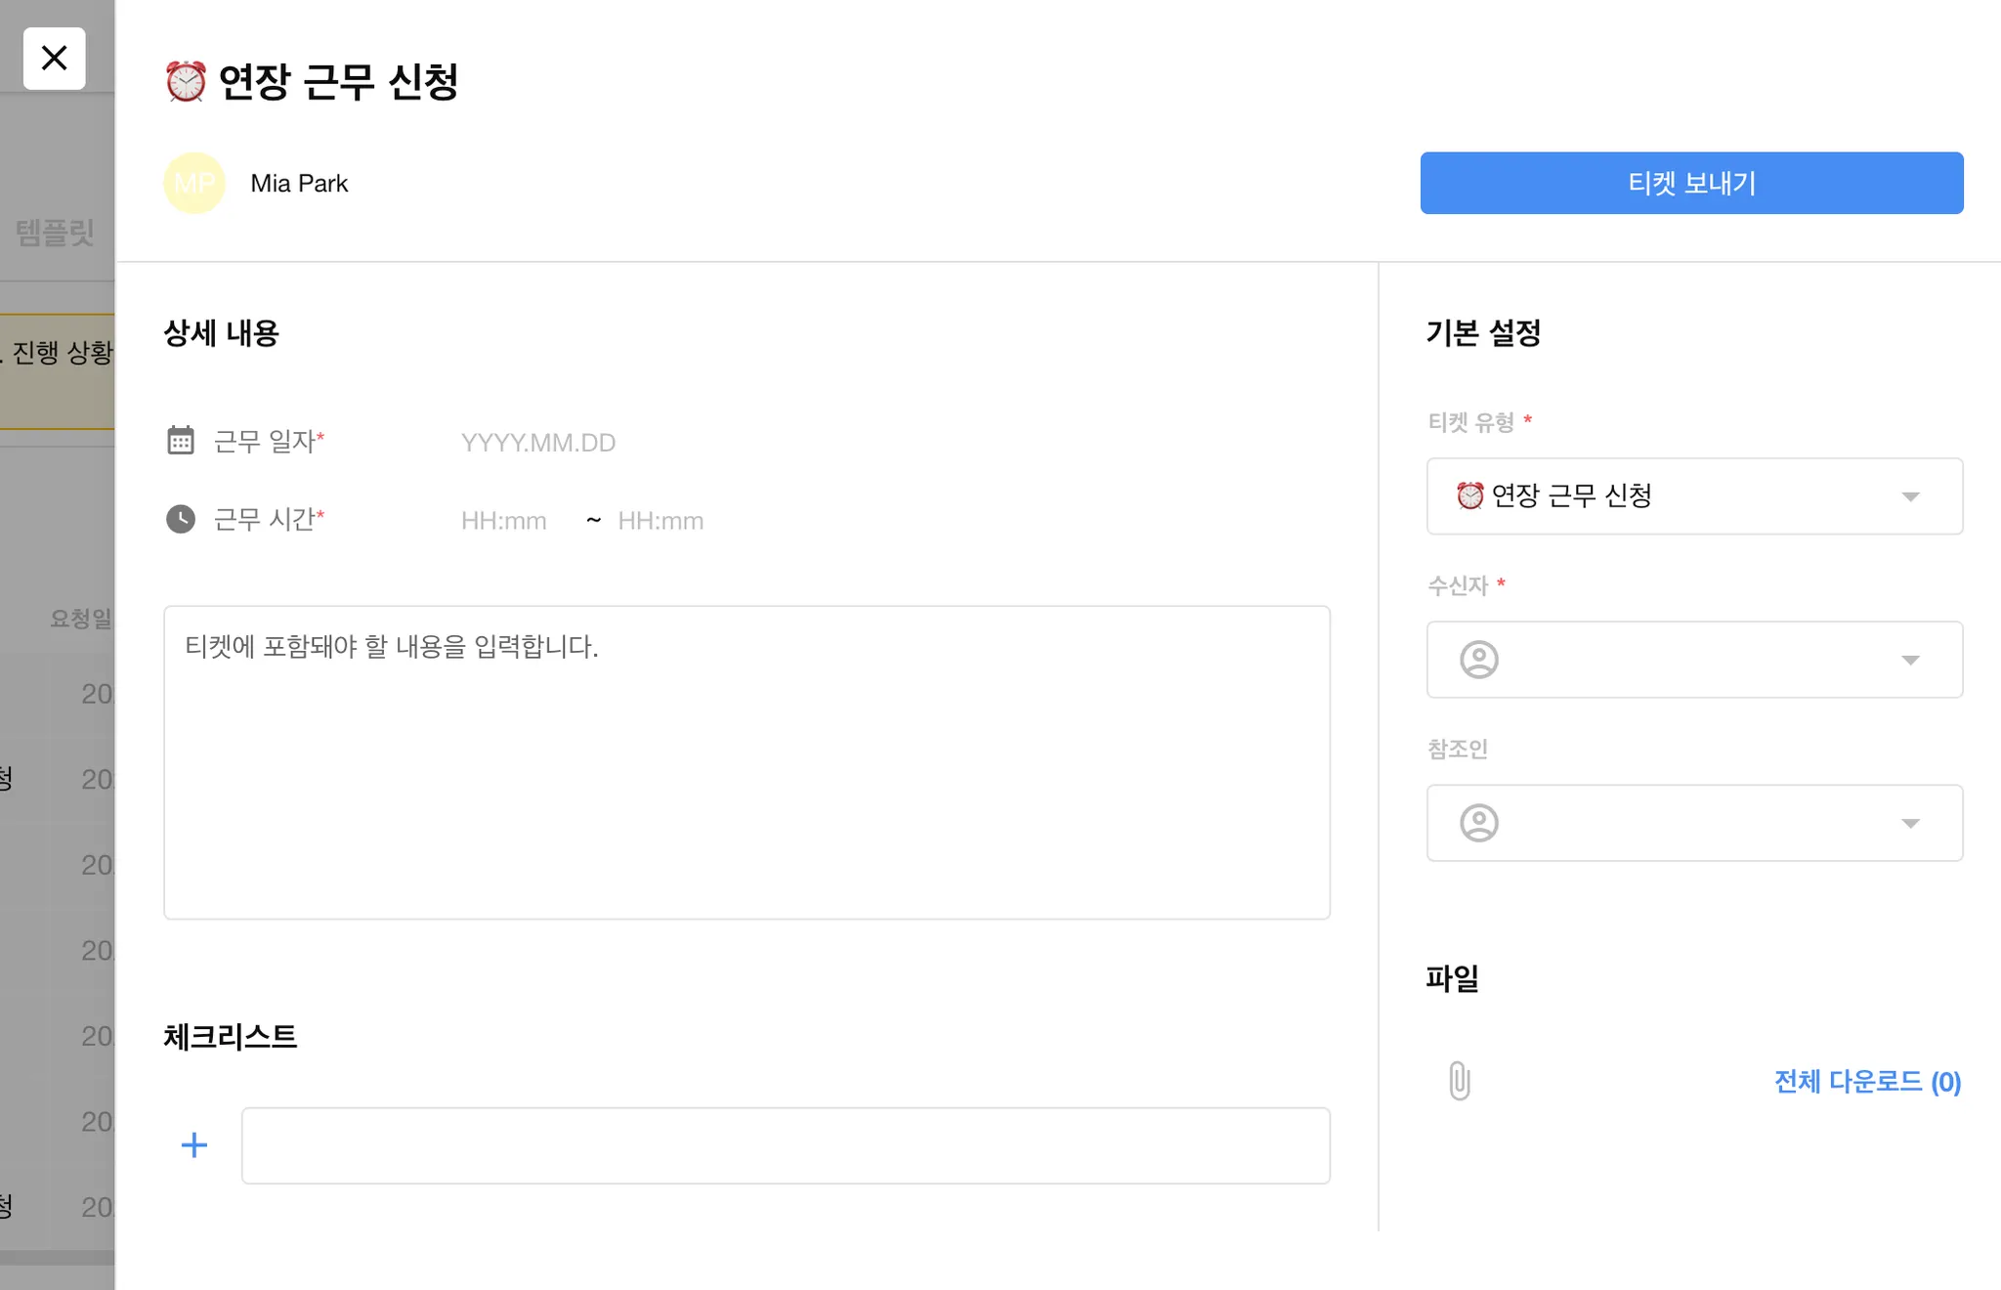Screen dimensions: 2001x1290
Task: Click the ticket content text area
Action: point(746,762)
